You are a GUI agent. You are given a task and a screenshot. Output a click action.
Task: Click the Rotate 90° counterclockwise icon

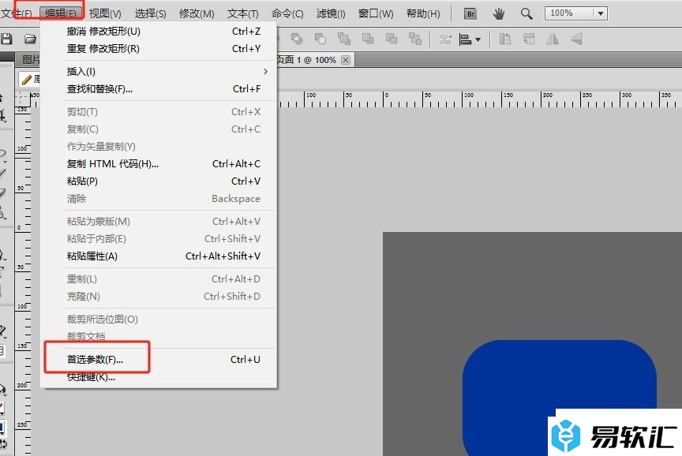505,39
